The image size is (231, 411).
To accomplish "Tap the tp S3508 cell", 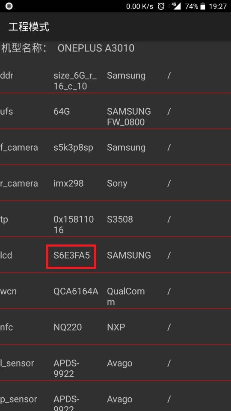I will pos(120,219).
